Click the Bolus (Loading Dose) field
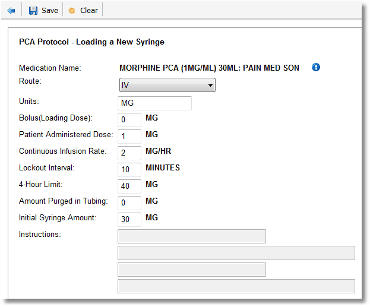Screen dimensions: 370x307 coord(129,119)
